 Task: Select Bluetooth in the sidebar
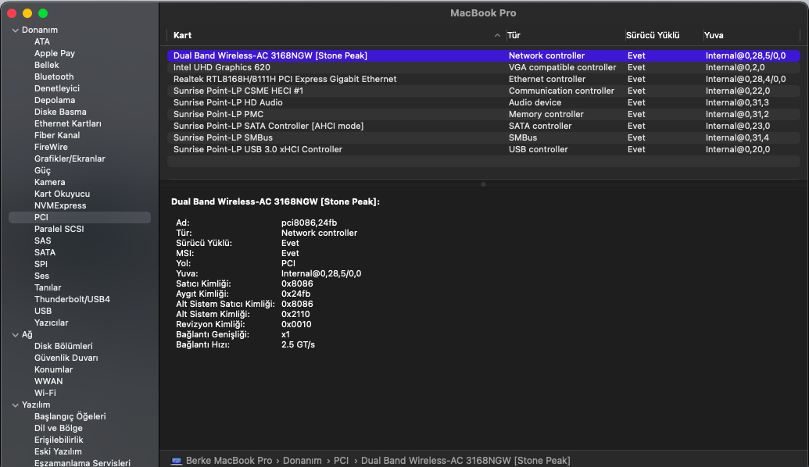54,77
